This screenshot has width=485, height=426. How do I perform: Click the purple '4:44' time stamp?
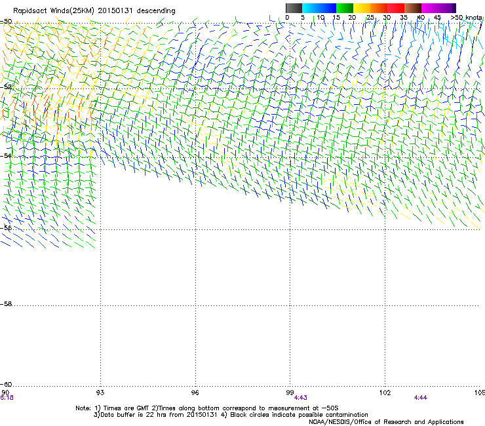[420, 398]
